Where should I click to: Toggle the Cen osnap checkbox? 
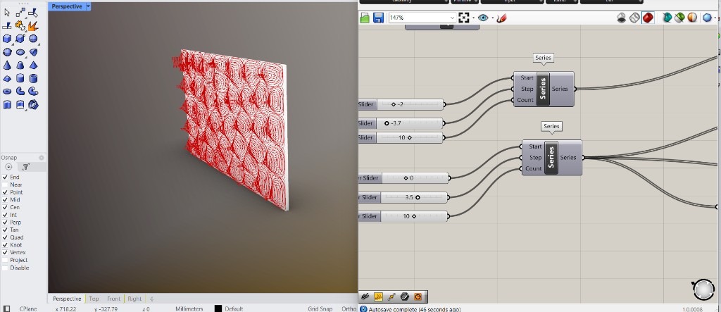click(5, 207)
